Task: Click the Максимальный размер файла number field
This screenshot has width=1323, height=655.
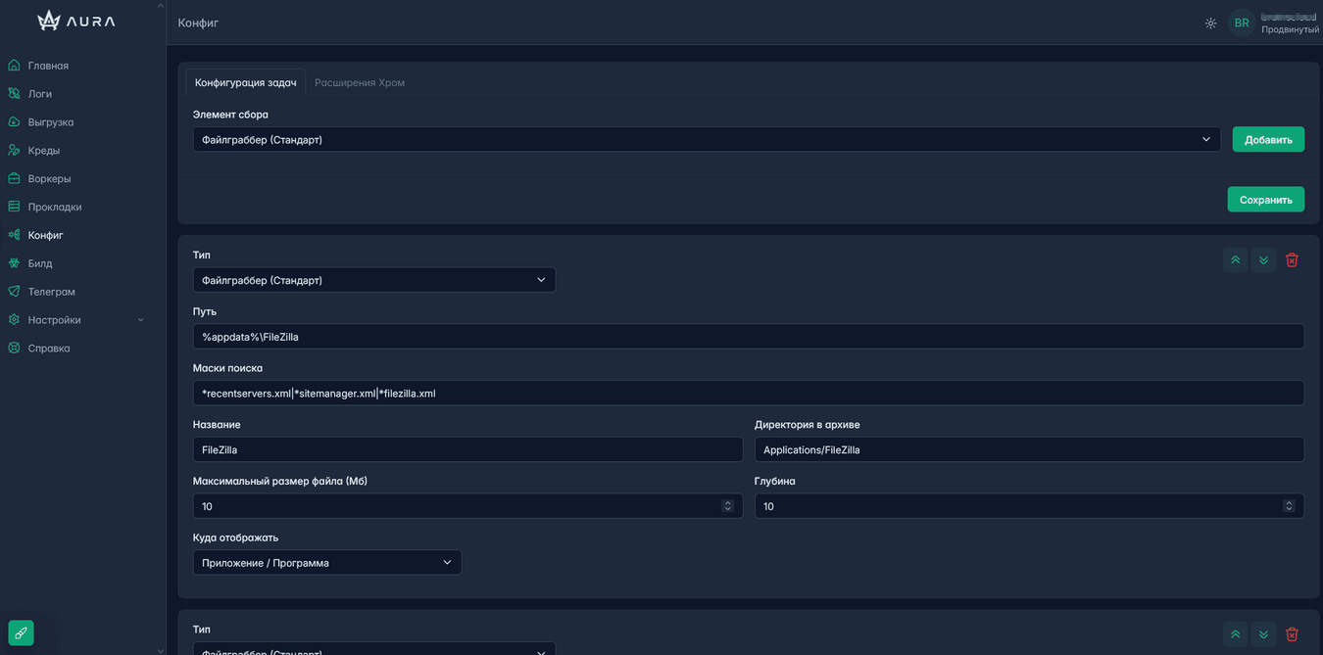Action: coord(467,506)
